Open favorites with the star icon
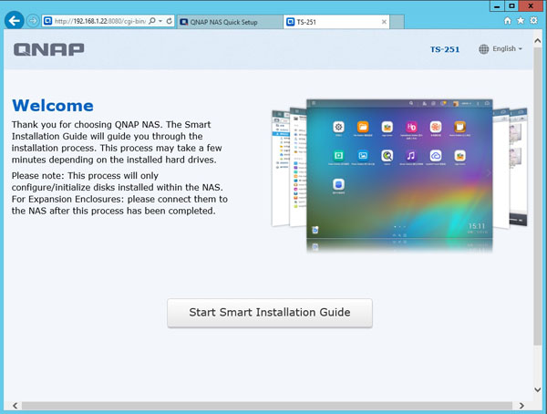The width and height of the screenshot is (547, 414). tap(521, 21)
